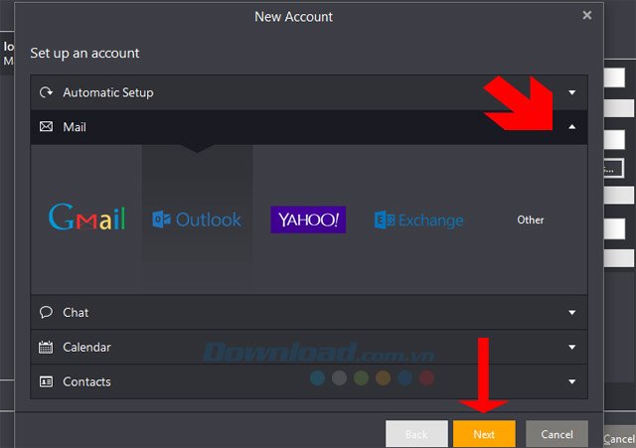Click the Back button

click(416, 434)
